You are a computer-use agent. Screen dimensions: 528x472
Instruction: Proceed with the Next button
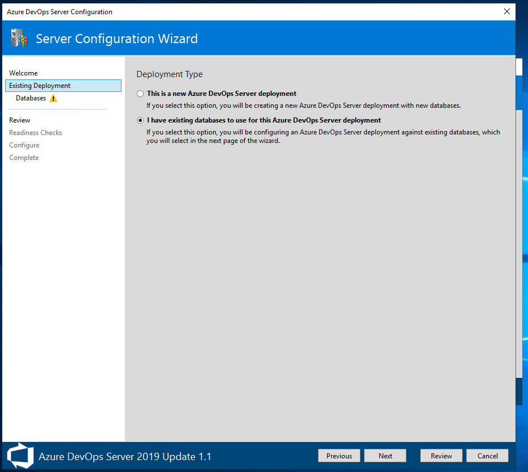click(385, 456)
